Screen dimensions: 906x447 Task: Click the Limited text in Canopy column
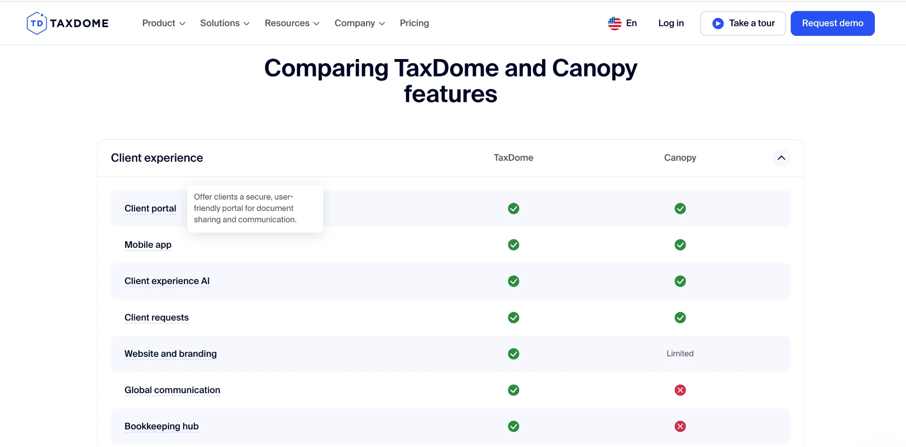[680, 354]
